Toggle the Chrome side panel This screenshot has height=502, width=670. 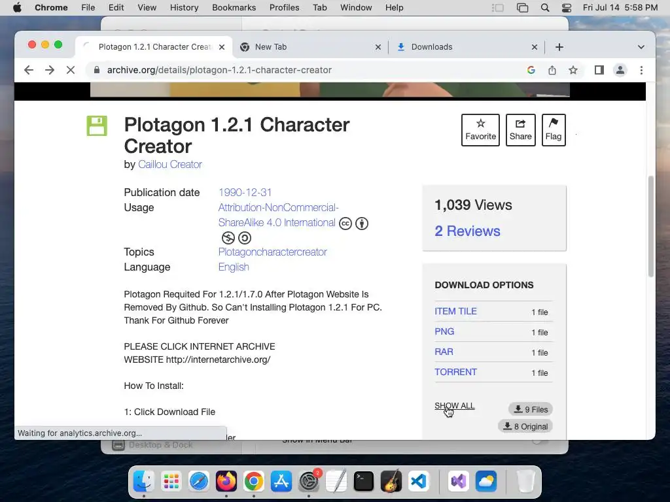599,70
